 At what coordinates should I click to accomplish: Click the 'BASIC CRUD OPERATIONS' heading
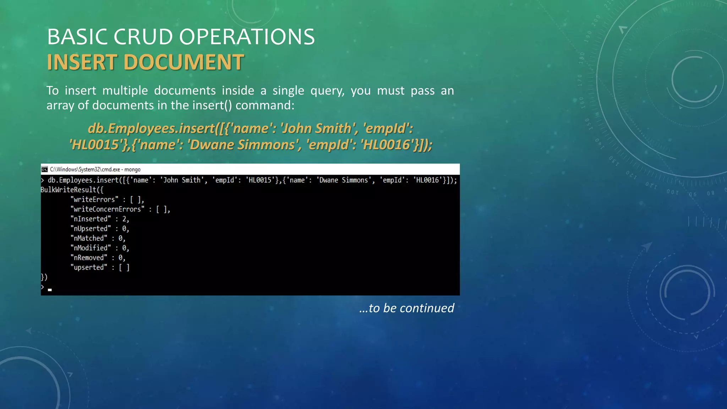pos(181,37)
